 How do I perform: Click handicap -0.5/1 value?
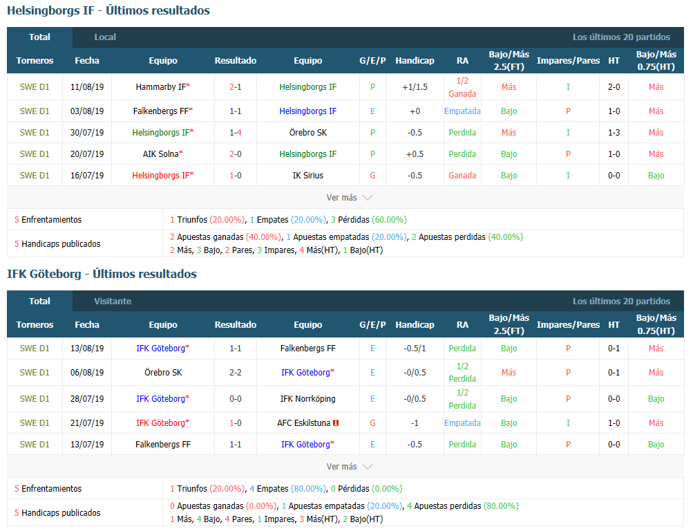click(x=415, y=349)
